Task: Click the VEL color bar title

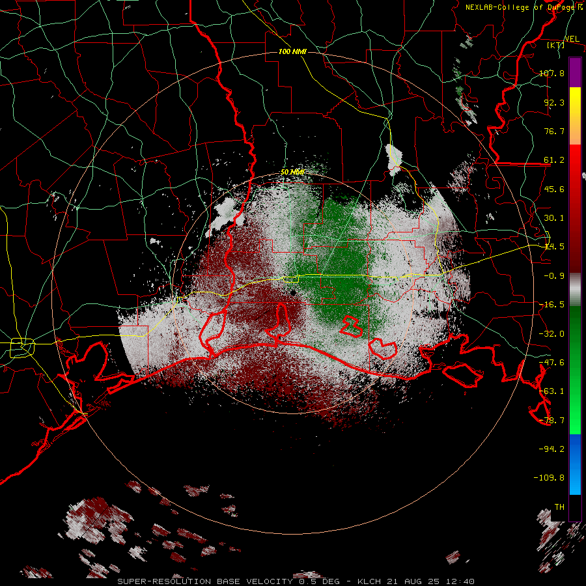Action: (572, 38)
